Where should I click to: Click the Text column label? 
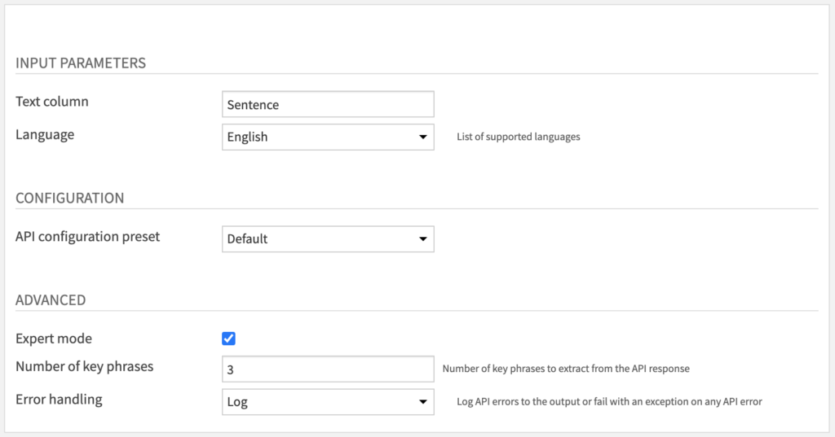(x=52, y=102)
